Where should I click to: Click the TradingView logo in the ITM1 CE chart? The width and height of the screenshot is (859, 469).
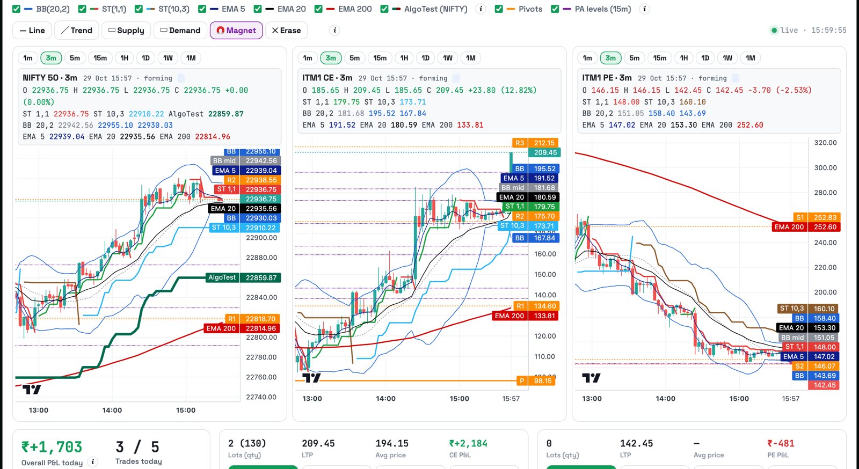pyautogui.click(x=311, y=378)
